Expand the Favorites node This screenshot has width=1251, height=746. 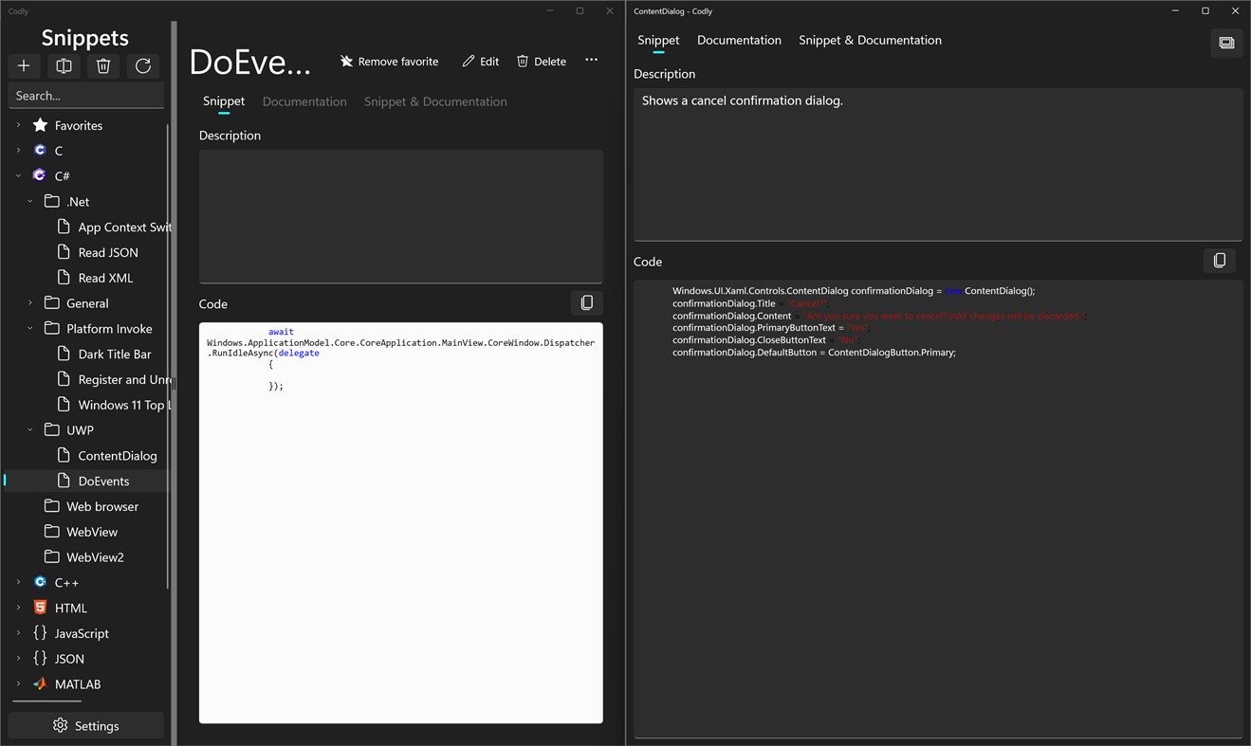click(18, 125)
